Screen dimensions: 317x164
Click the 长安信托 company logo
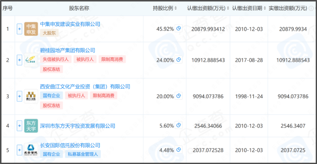point(31,150)
